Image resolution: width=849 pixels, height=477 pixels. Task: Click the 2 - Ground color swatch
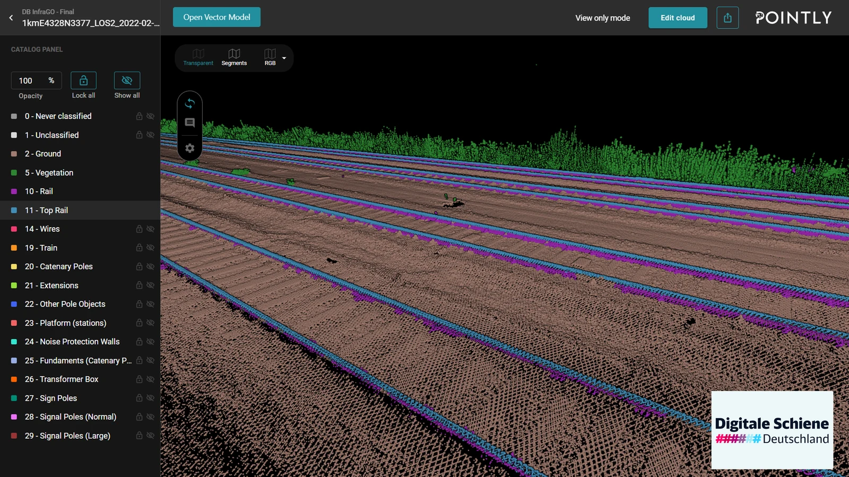tap(14, 154)
